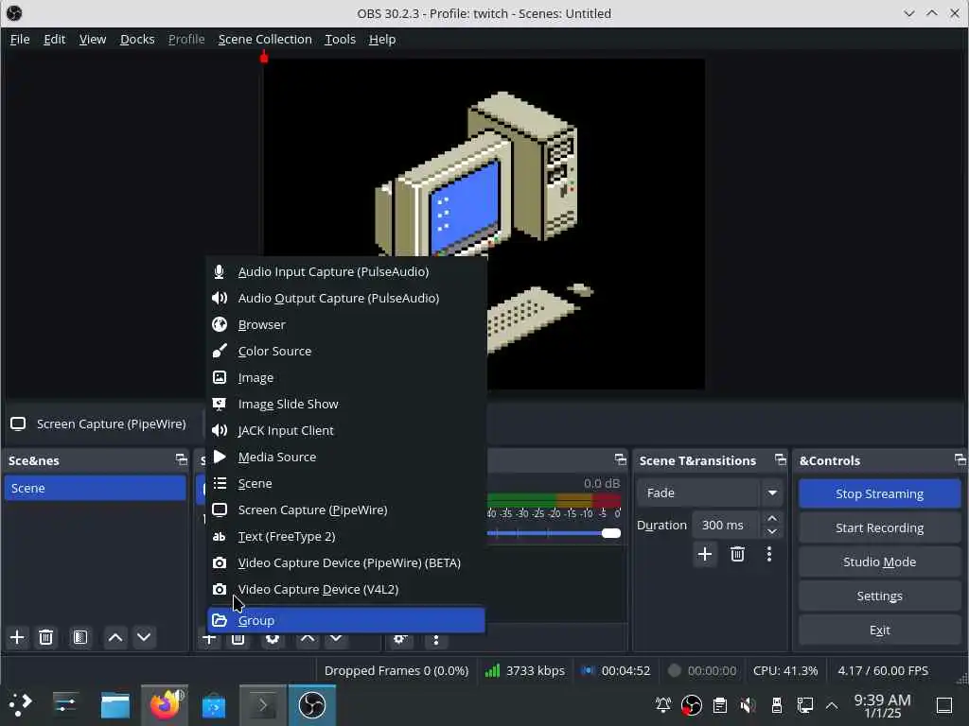This screenshot has width=969, height=726.
Task: Open the Fade transition dropdown
Action: tap(709, 493)
